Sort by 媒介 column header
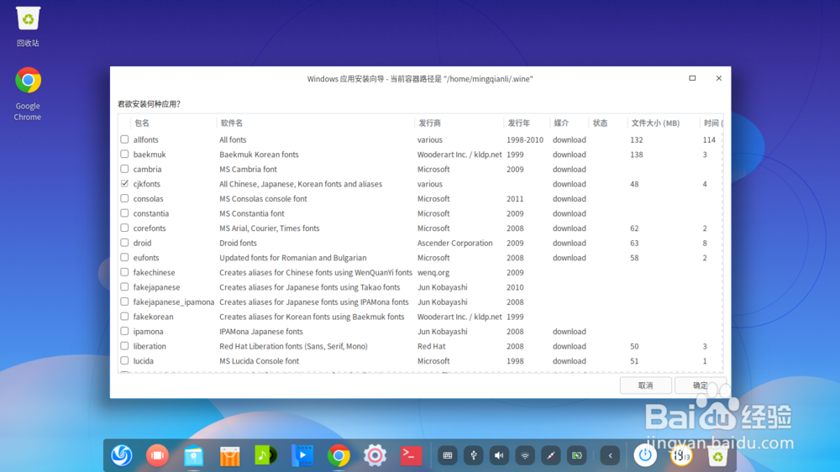Viewport: 840px width, 472px height. click(569, 123)
